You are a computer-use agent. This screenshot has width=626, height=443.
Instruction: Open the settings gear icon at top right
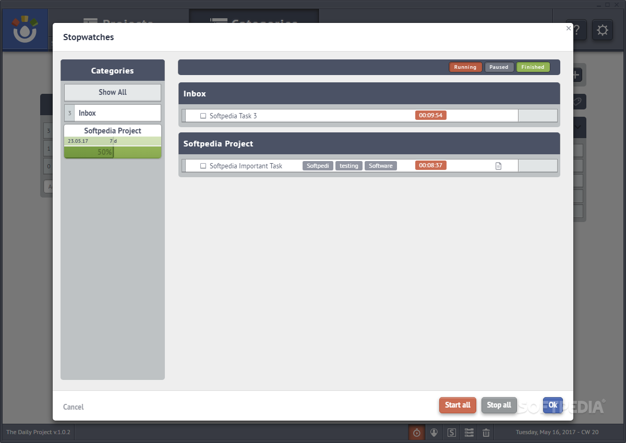[603, 30]
